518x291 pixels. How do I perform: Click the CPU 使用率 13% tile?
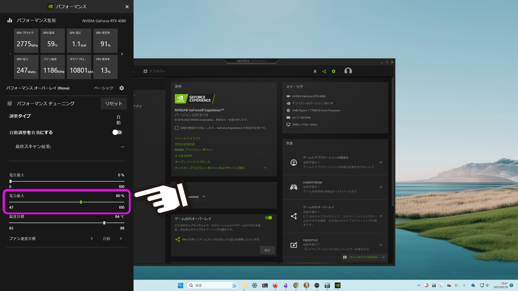tap(106, 67)
